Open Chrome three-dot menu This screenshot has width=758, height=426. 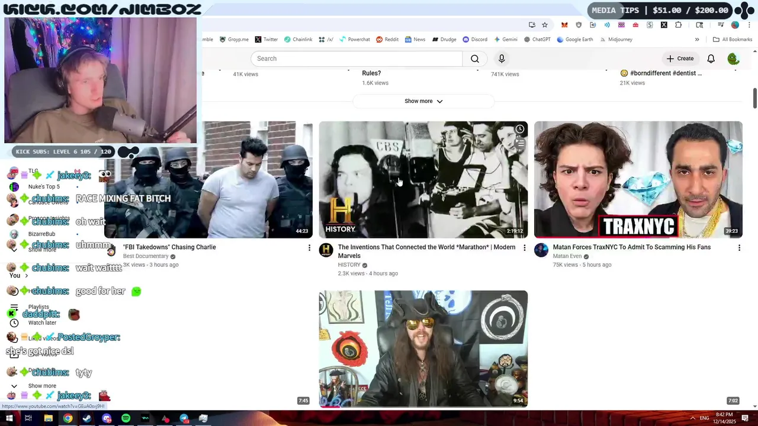[749, 25]
